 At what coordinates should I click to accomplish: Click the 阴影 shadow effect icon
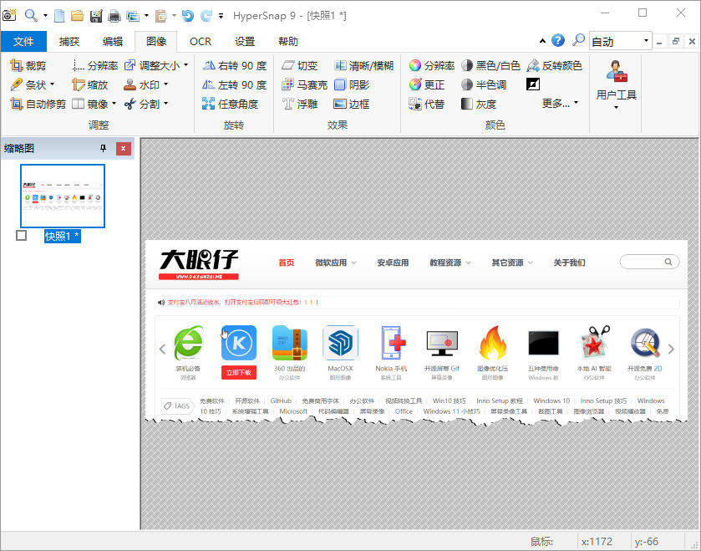[x=340, y=84]
